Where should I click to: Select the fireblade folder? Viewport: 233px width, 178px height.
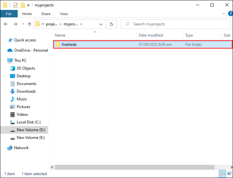69,44
